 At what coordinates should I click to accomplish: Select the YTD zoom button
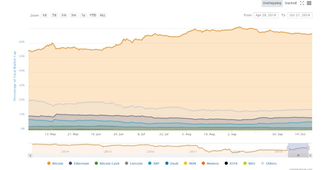93,16
